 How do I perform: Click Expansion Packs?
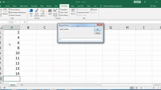tap(83, 12)
